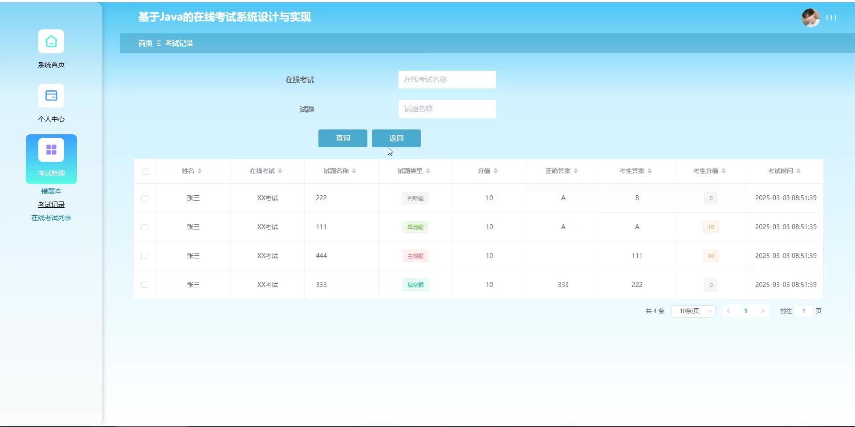Click the 判断题 type tag

(415, 198)
